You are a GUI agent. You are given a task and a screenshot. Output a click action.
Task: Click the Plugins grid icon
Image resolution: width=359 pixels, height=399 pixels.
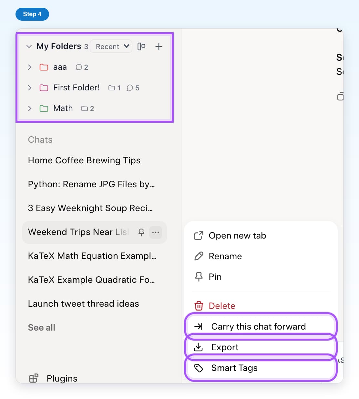[x=34, y=378]
